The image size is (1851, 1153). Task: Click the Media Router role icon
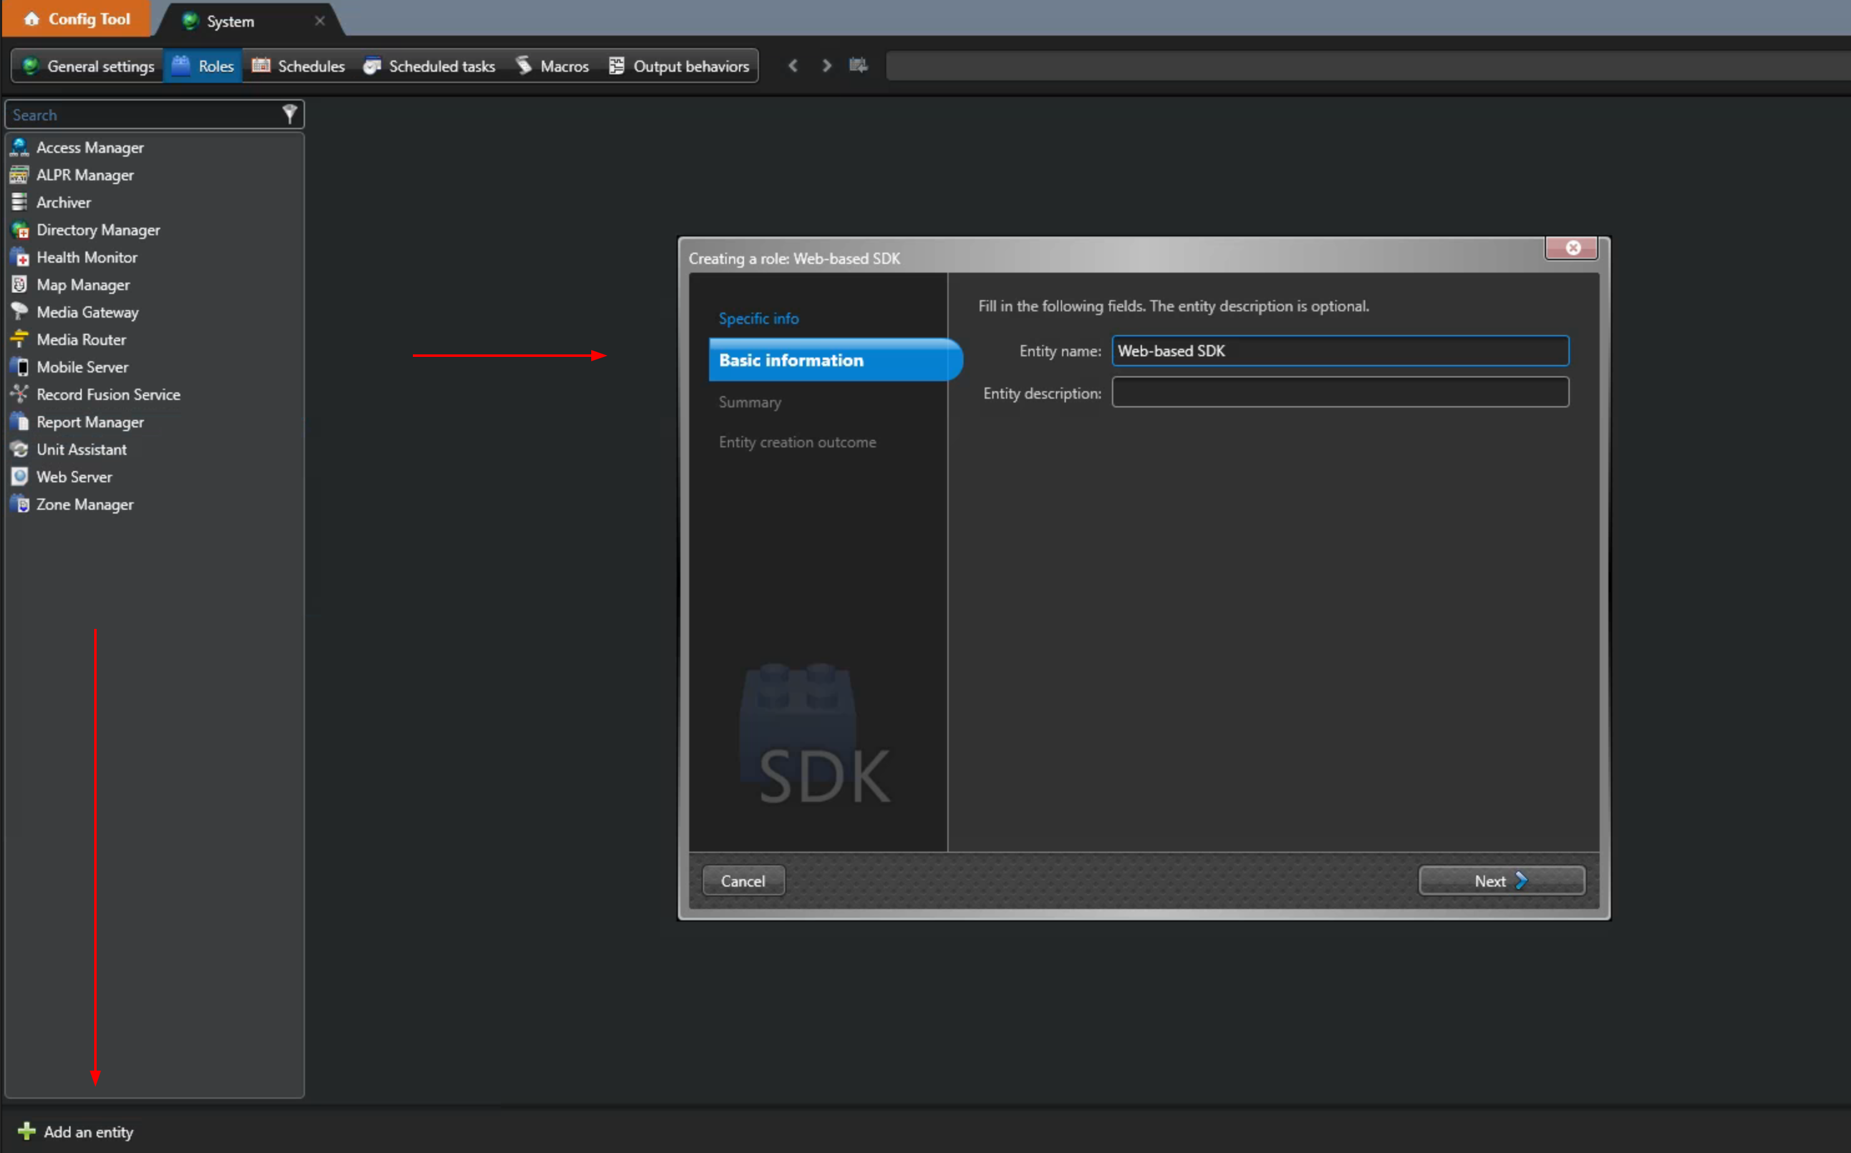pyautogui.click(x=20, y=339)
